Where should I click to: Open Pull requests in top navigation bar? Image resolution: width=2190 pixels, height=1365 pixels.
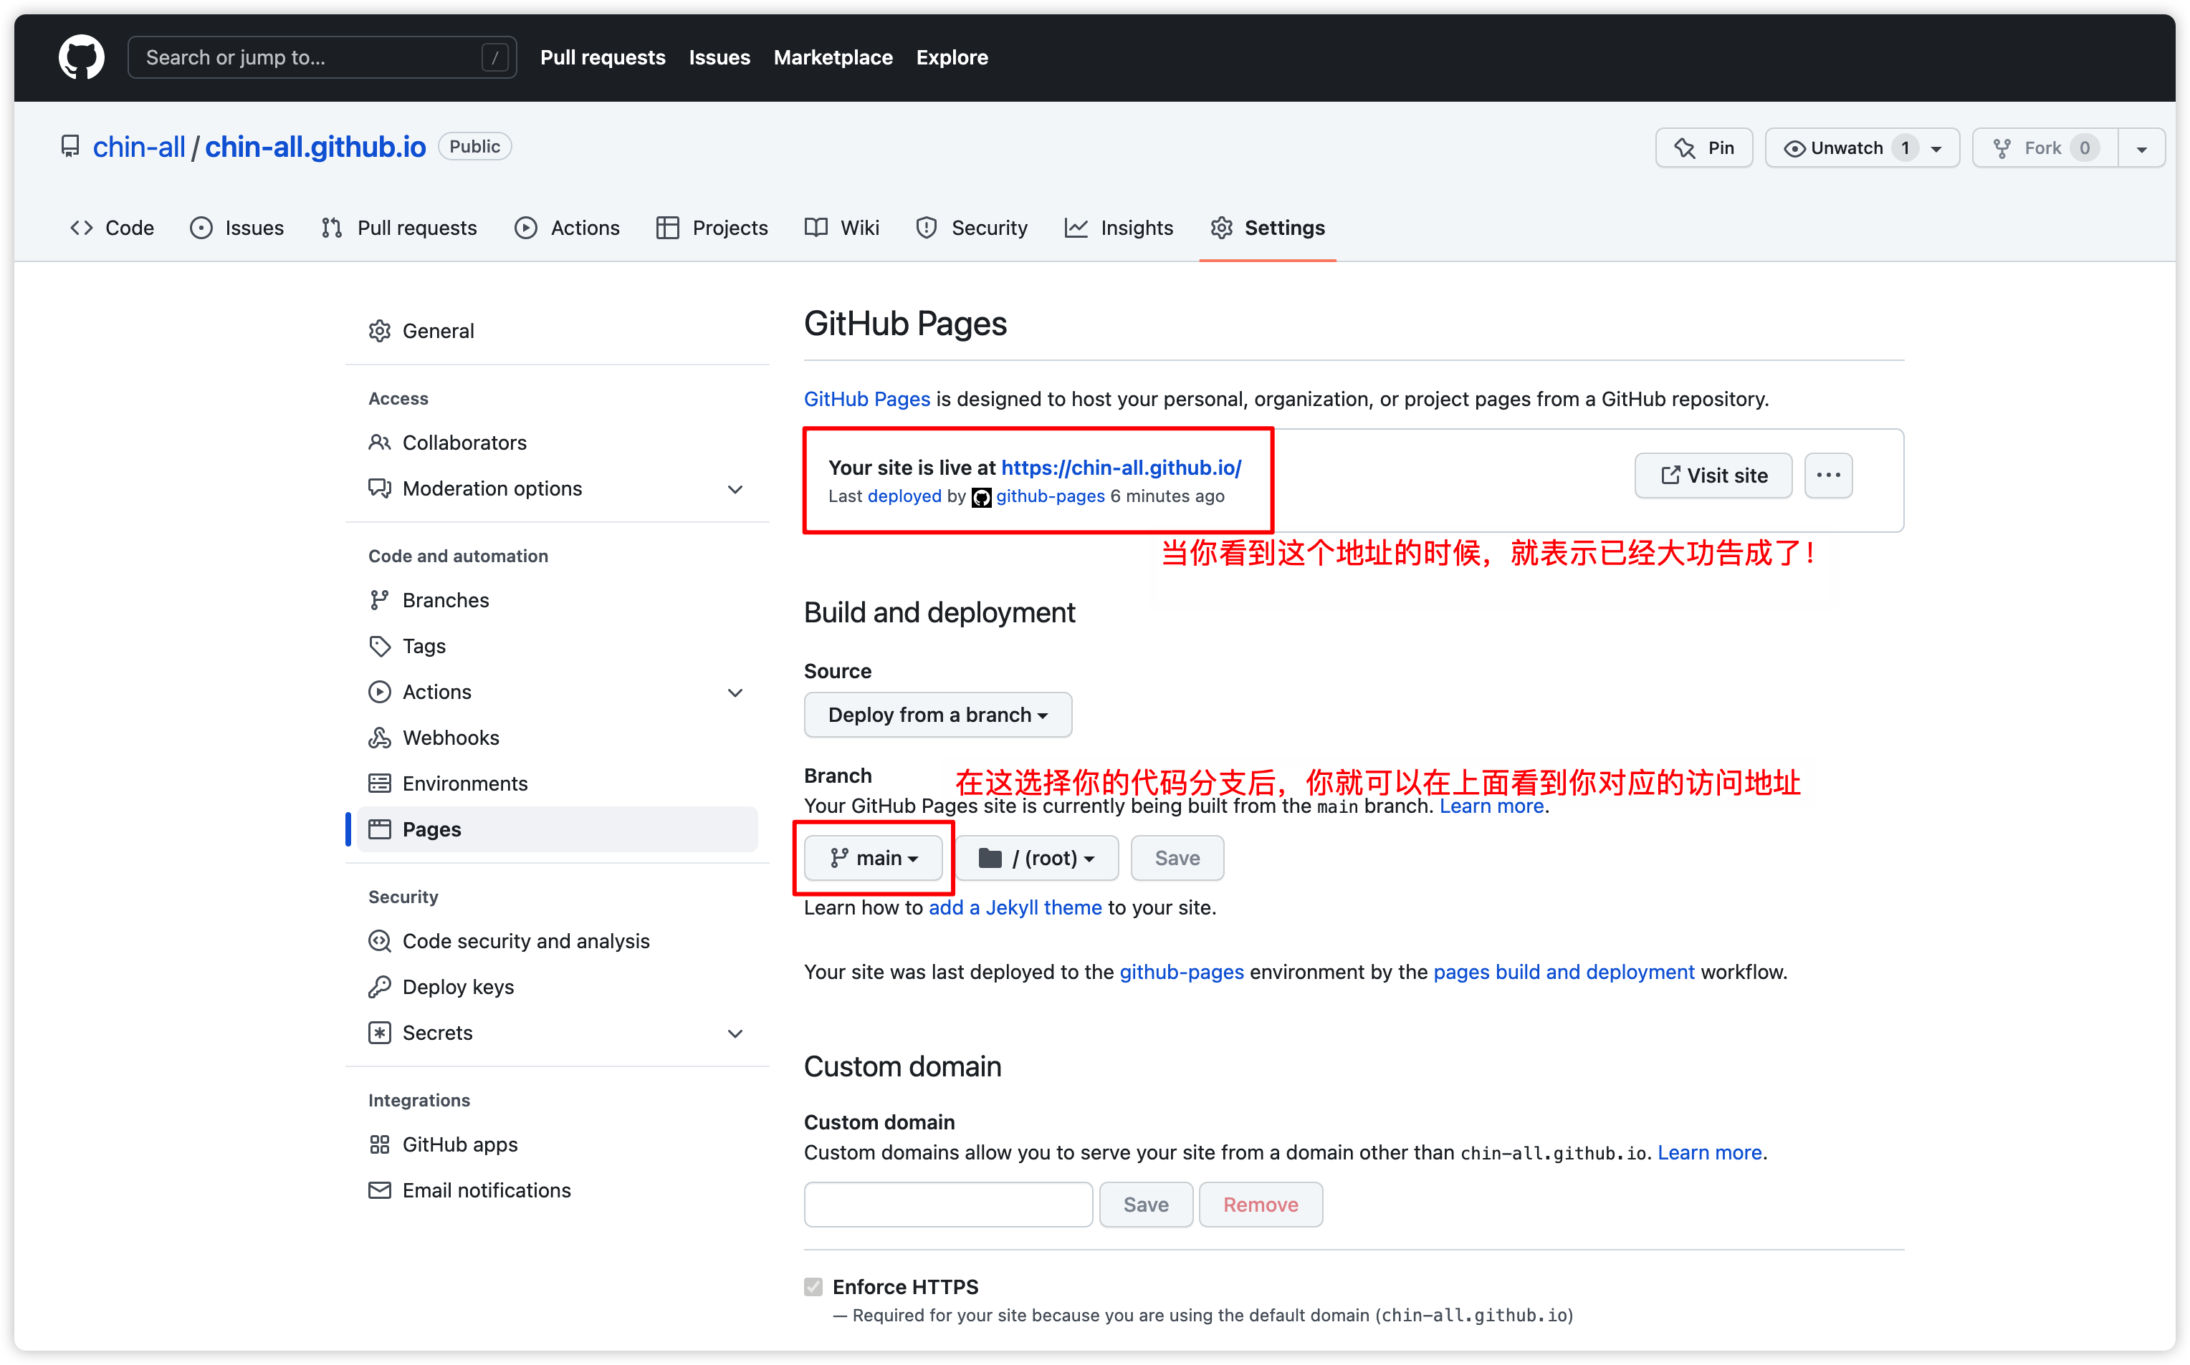[x=603, y=58]
